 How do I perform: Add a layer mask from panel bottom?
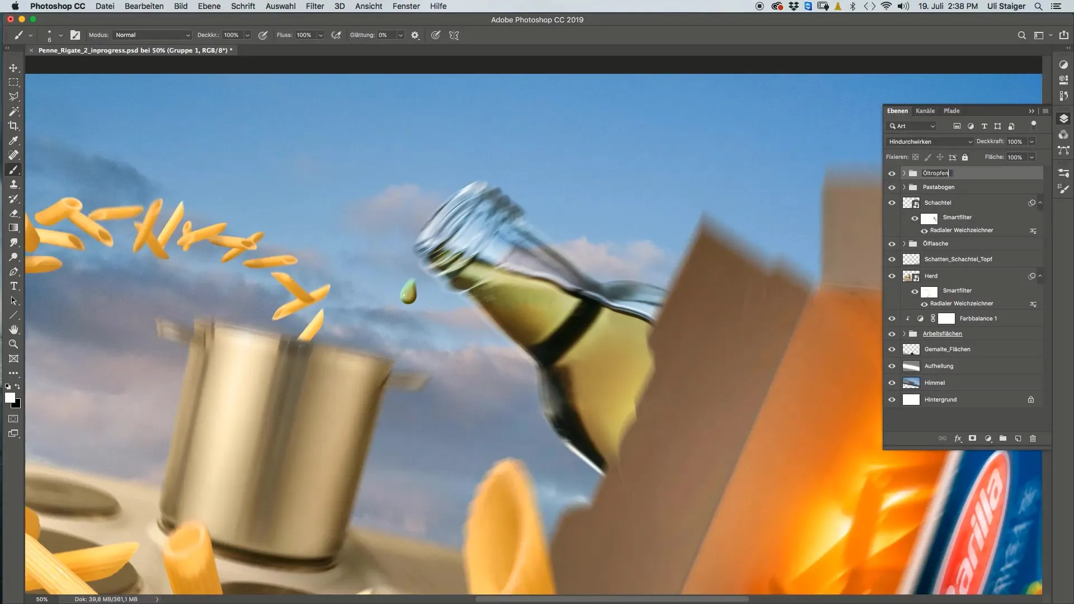(x=973, y=438)
